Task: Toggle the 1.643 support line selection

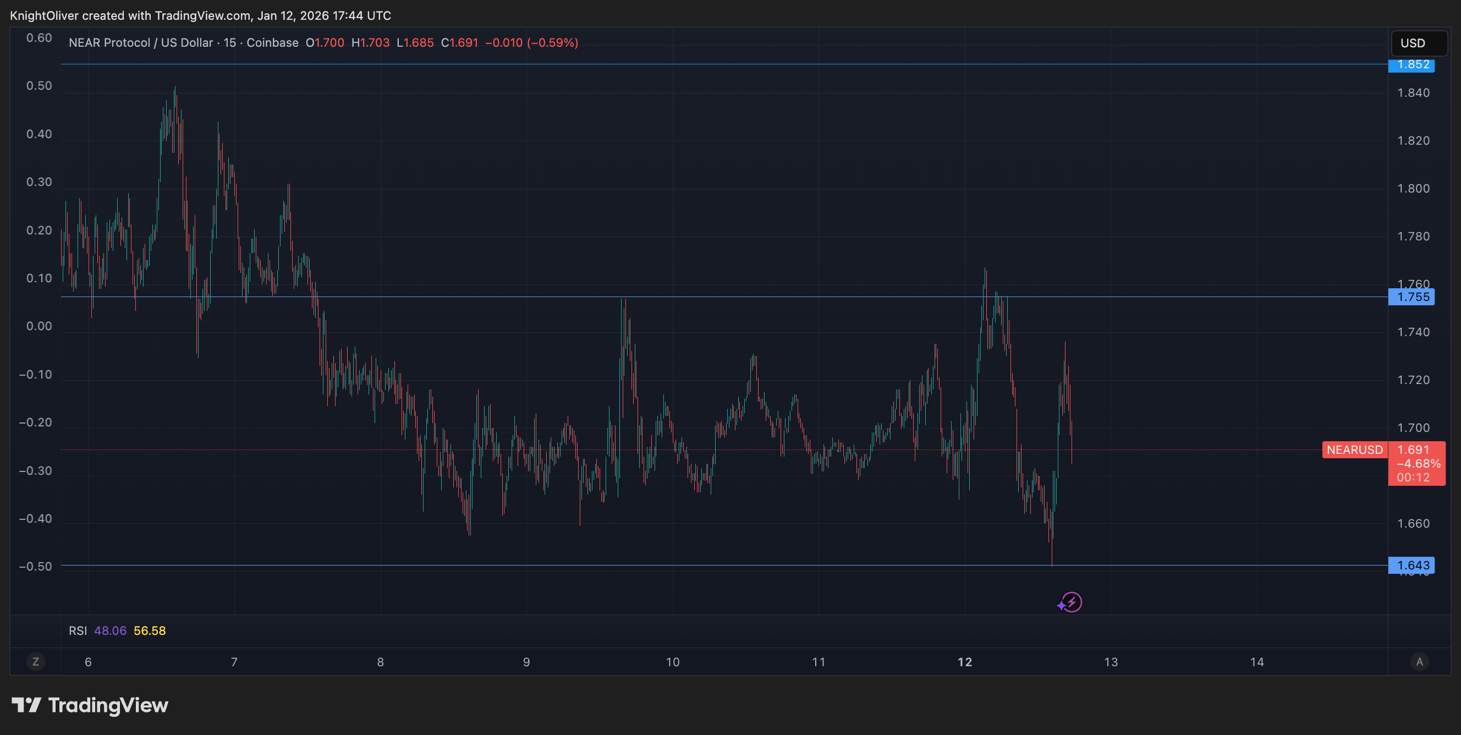Action: click(x=1411, y=566)
